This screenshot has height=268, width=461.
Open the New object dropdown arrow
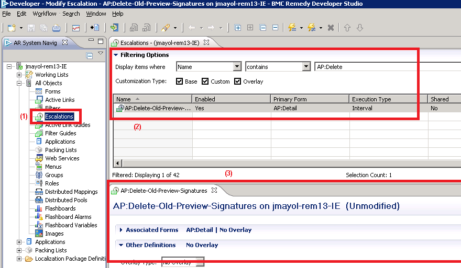tap(21, 28)
